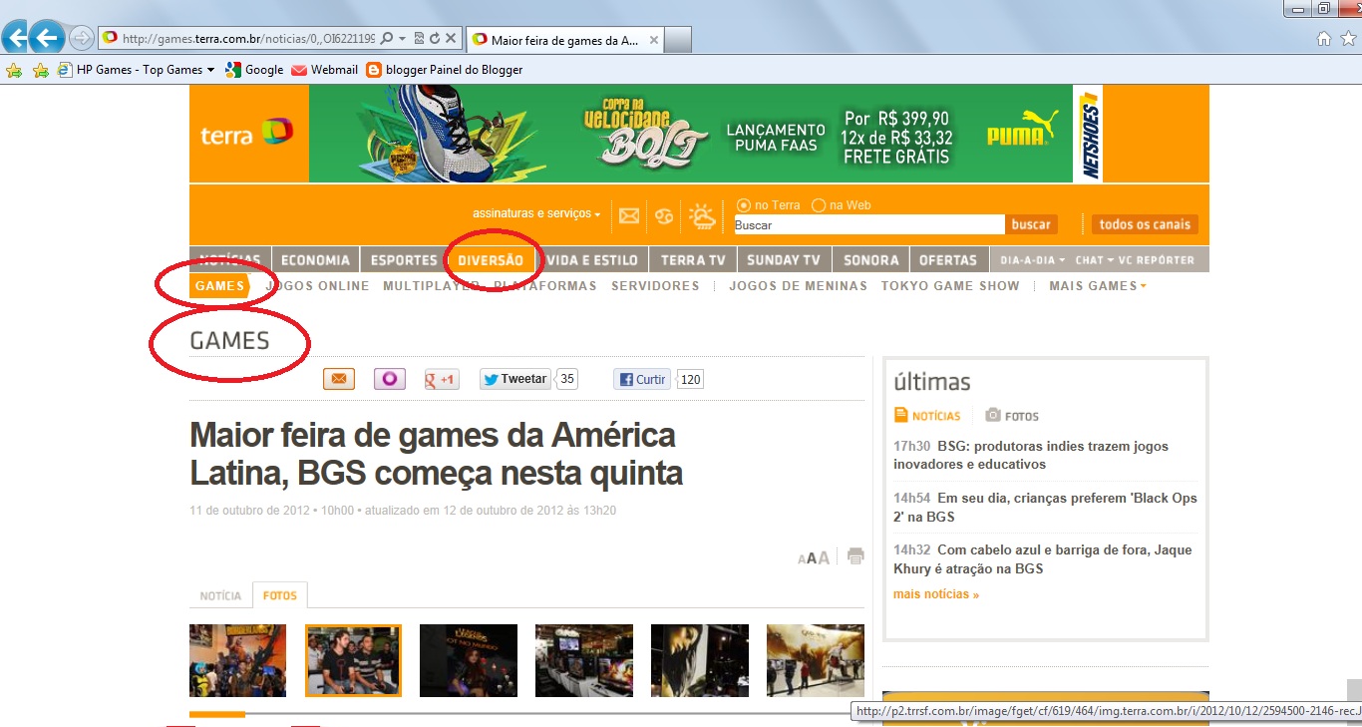The height and width of the screenshot is (727, 1362).
Task: Refresh the page with the reload icon
Action: 435,39
